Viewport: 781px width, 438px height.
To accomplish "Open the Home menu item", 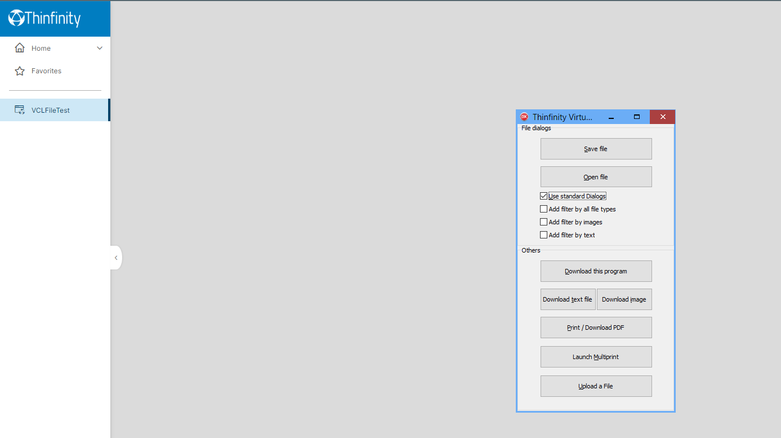I will (x=55, y=48).
